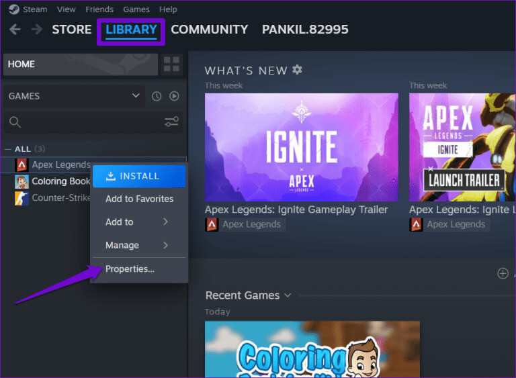Click INSTALL in the context menu
This screenshot has width=516, height=378.
[139, 177]
